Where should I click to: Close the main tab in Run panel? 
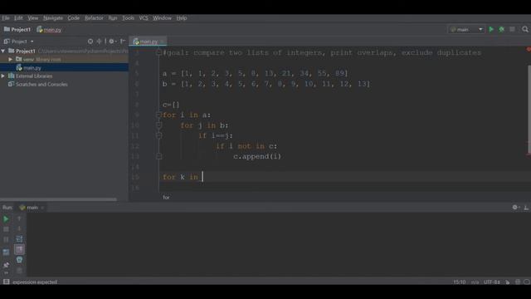click(42, 208)
